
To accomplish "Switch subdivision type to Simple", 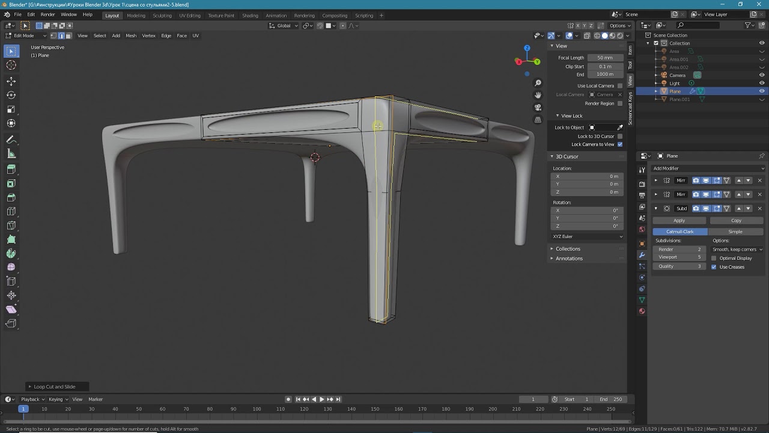I will pyautogui.click(x=735, y=232).
